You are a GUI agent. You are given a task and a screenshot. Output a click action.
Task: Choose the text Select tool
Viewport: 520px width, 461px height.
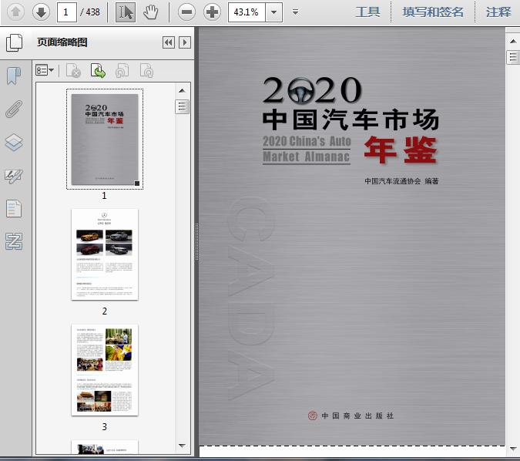tap(126, 12)
